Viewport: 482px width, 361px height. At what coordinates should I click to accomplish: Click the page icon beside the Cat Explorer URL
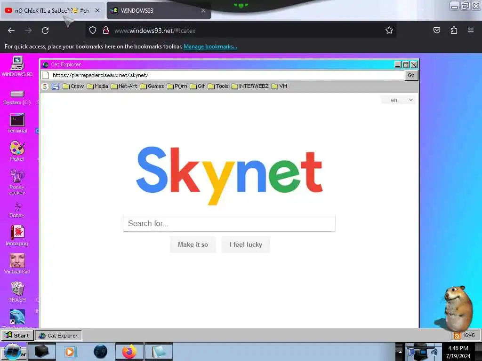click(x=46, y=75)
